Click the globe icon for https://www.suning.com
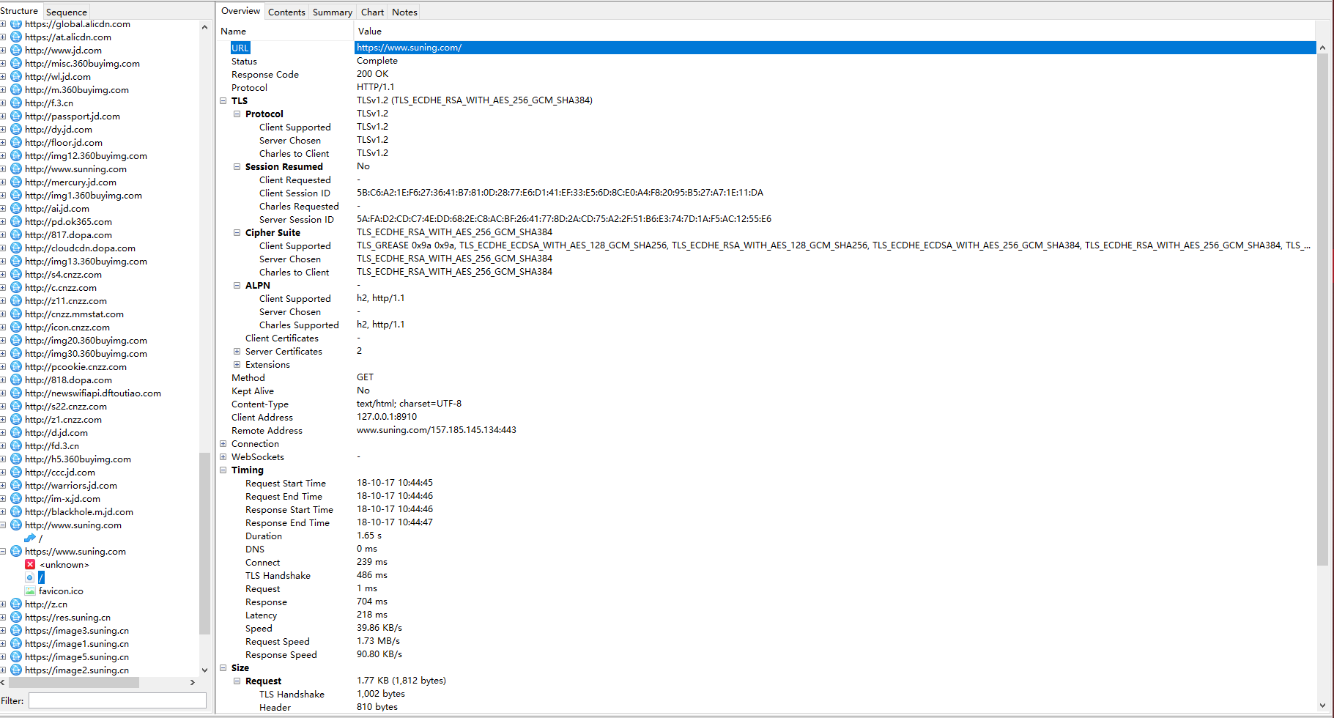 pyautogui.click(x=16, y=552)
